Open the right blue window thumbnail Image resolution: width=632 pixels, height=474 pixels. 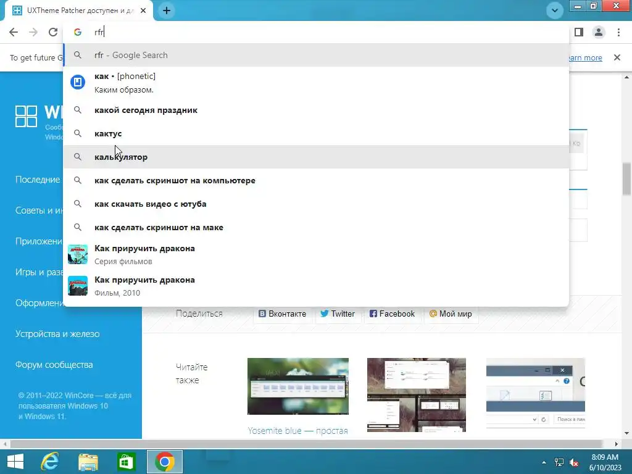535,393
